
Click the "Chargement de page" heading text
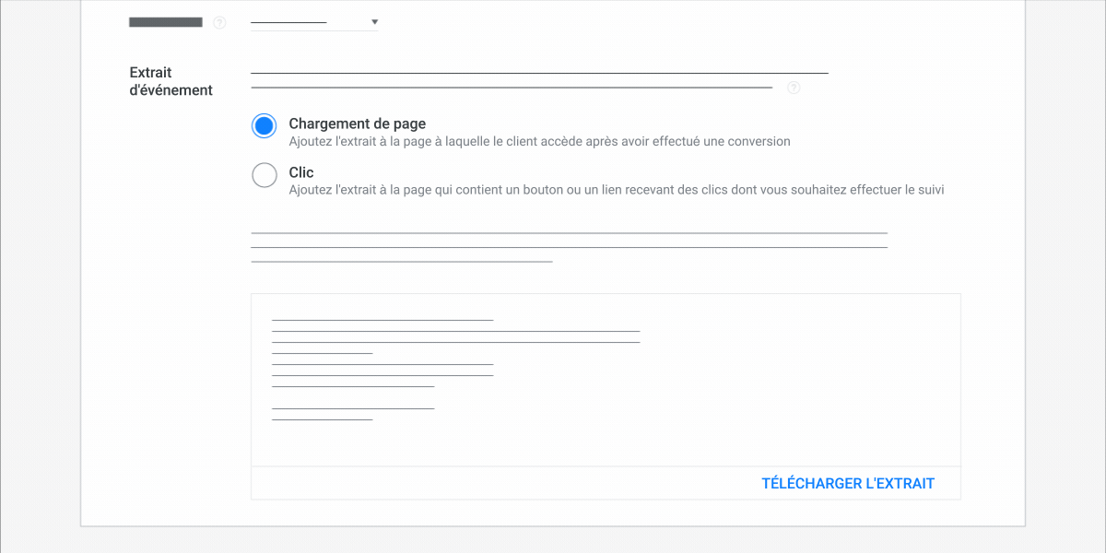point(358,123)
